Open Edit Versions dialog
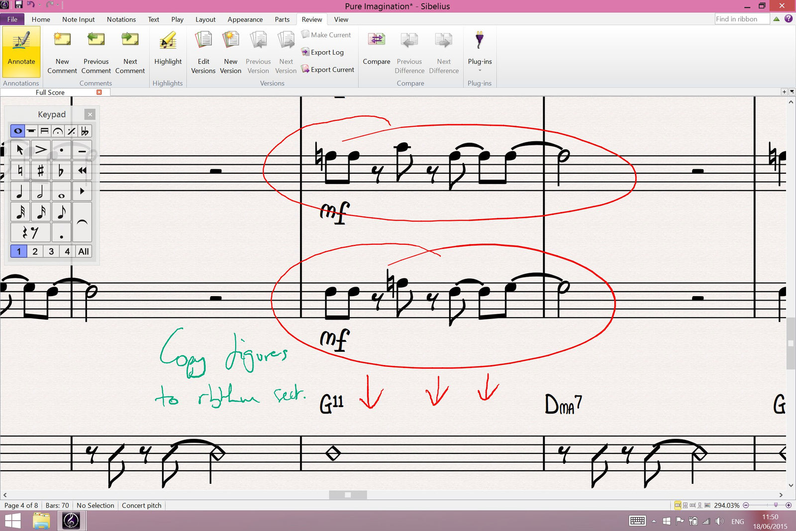This screenshot has height=531, width=796. tap(203, 53)
